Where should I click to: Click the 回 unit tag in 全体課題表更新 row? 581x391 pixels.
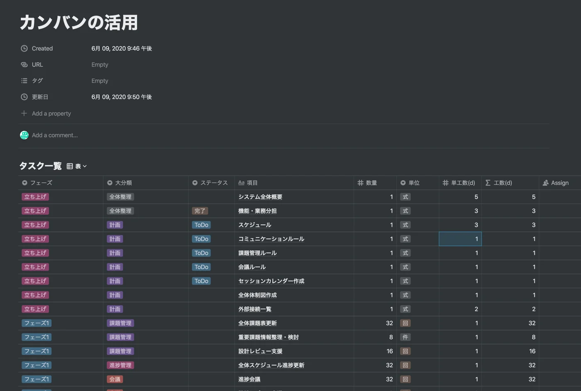click(405, 323)
